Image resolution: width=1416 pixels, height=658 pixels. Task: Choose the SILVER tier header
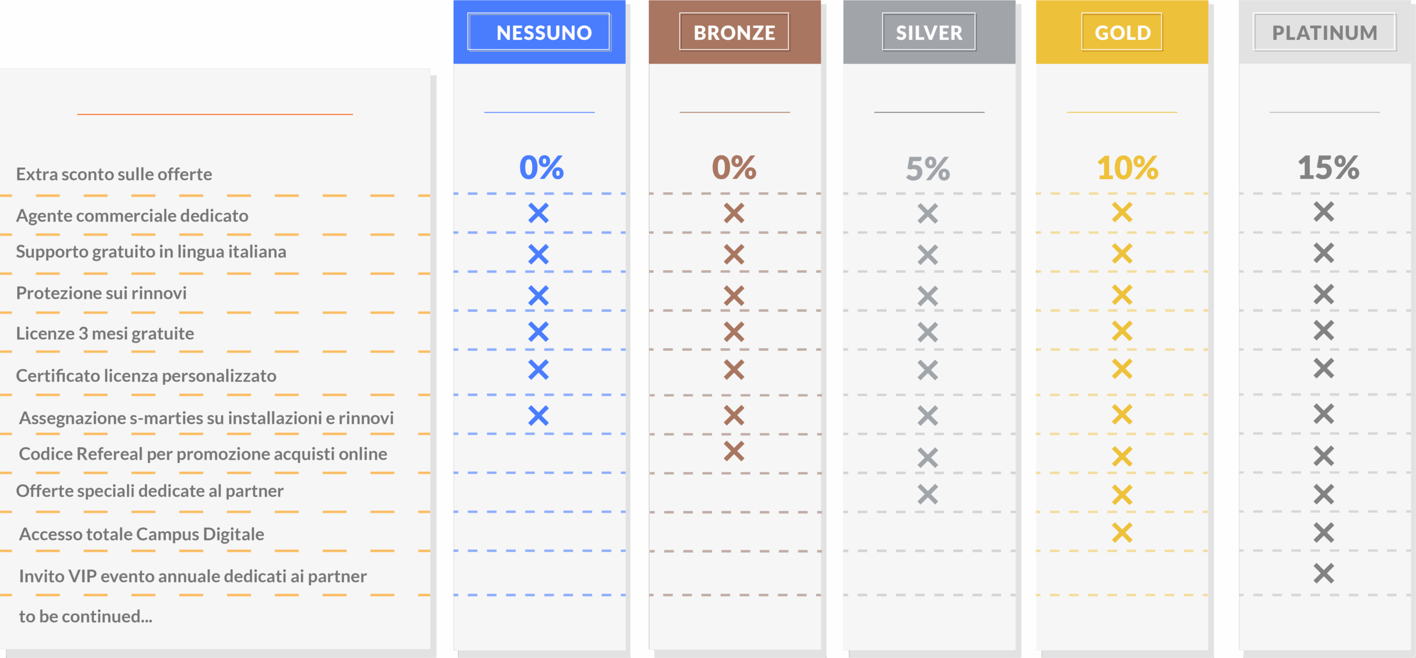tap(929, 33)
